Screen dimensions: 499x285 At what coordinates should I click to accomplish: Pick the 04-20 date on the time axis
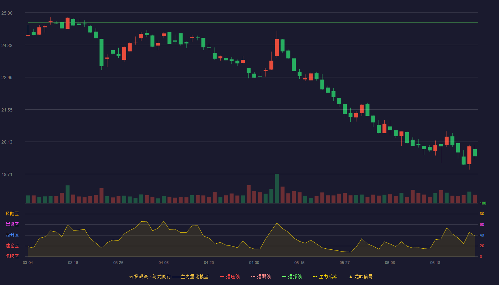tap(209, 263)
